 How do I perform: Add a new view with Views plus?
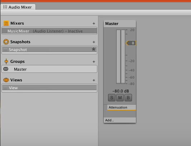pyautogui.click(x=94, y=80)
